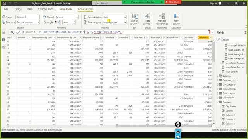Open the Data groups button
This screenshot has height=139, width=248.
(x=147, y=19)
